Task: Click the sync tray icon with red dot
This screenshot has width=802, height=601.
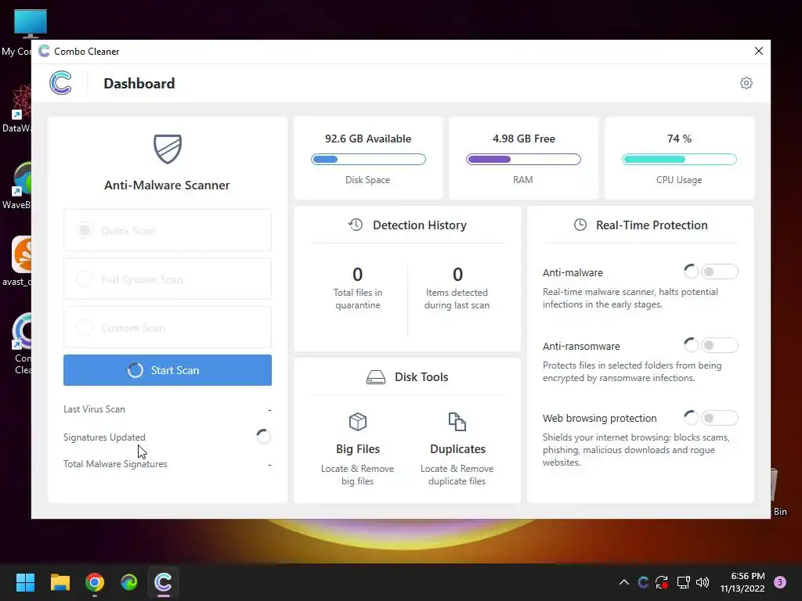Action: pos(662,582)
